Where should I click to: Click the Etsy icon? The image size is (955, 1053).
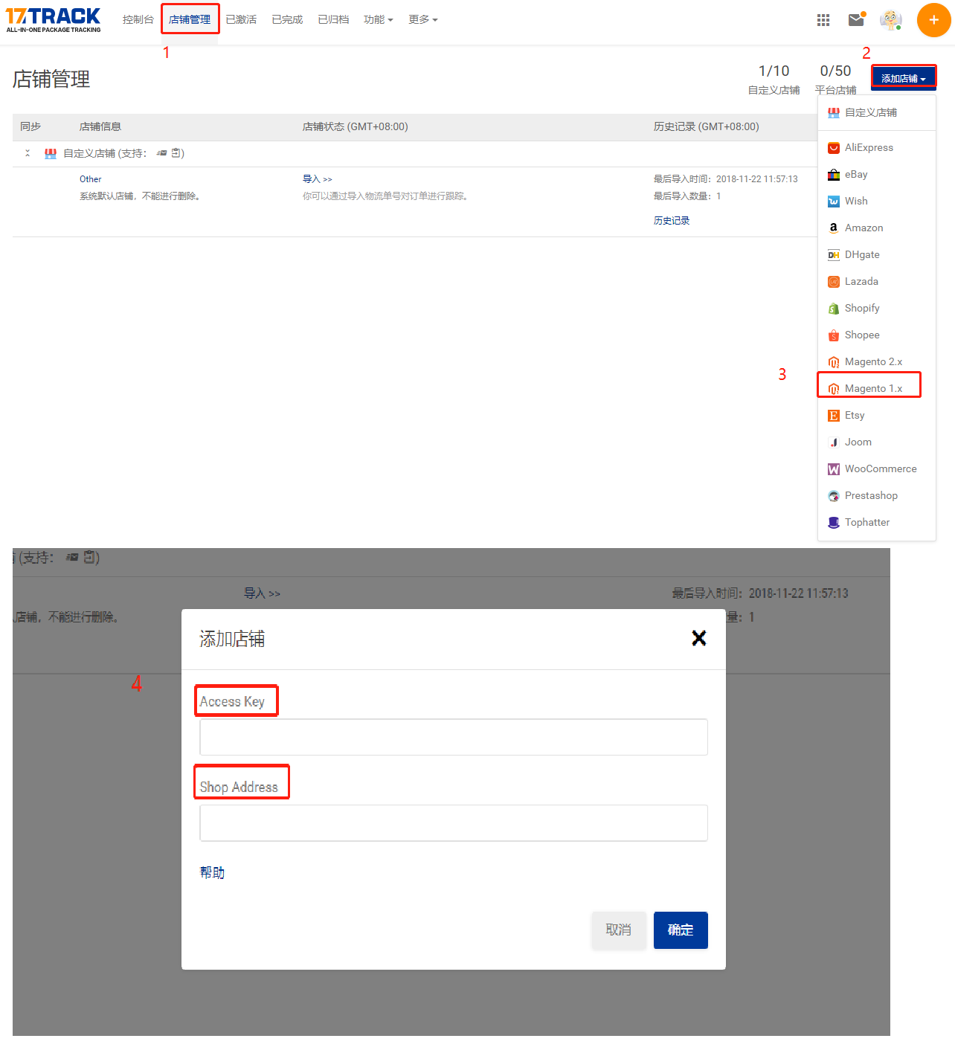(x=834, y=416)
